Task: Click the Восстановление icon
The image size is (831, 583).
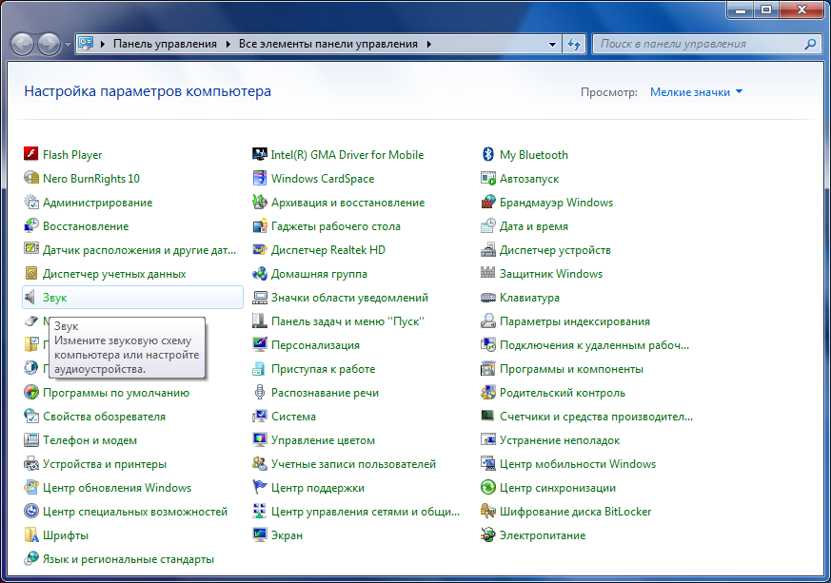Action: coord(31,225)
